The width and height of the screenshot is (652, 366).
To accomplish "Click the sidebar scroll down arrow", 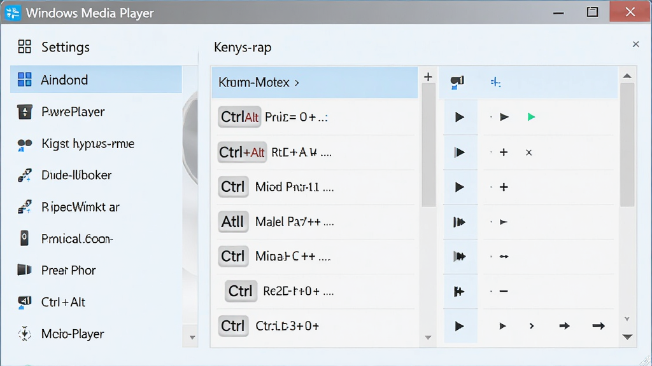I will click(x=192, y=337).
